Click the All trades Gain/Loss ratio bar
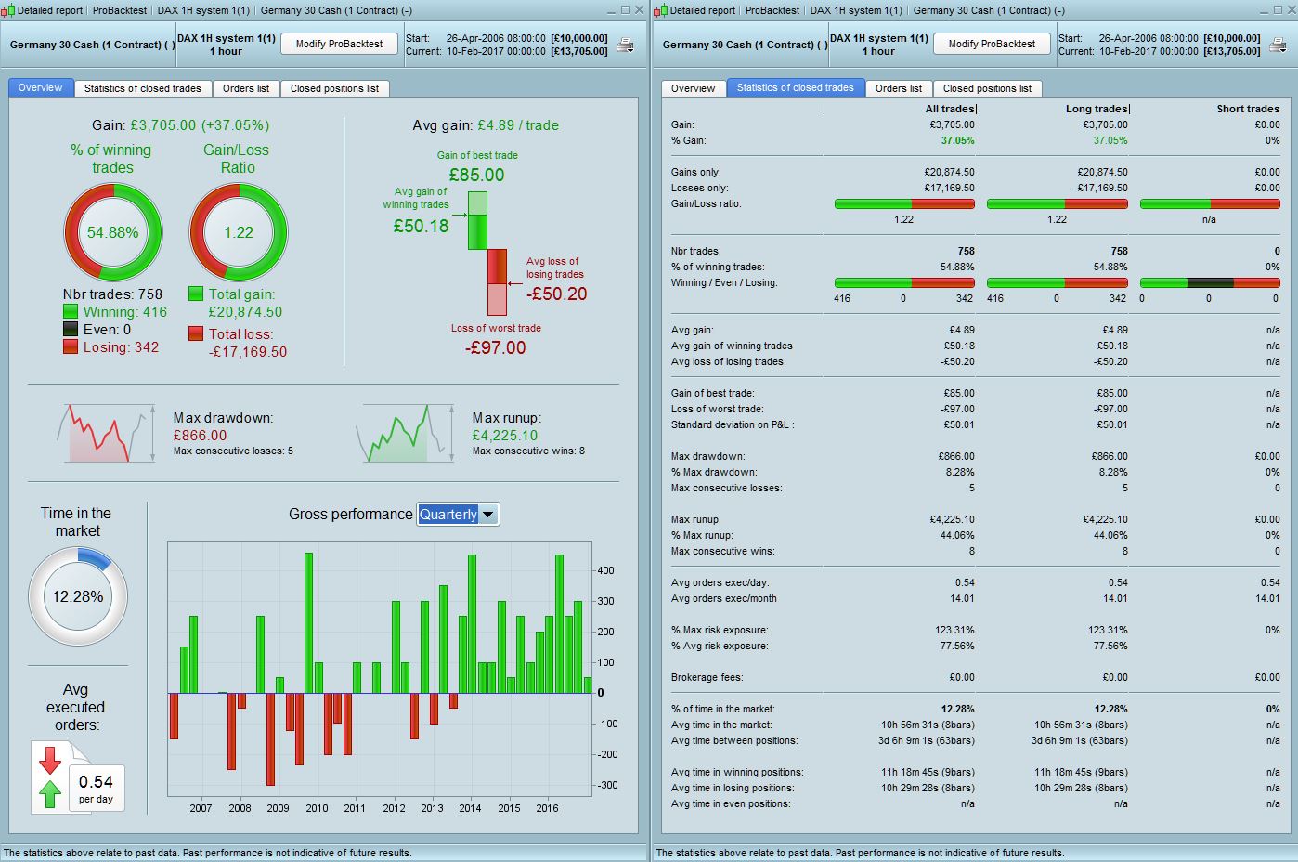1298x862 pixels. coord(904,203)
